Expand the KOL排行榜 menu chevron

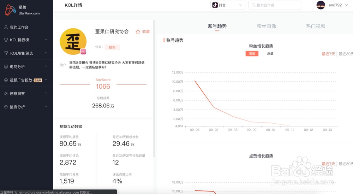coord(46,40)
